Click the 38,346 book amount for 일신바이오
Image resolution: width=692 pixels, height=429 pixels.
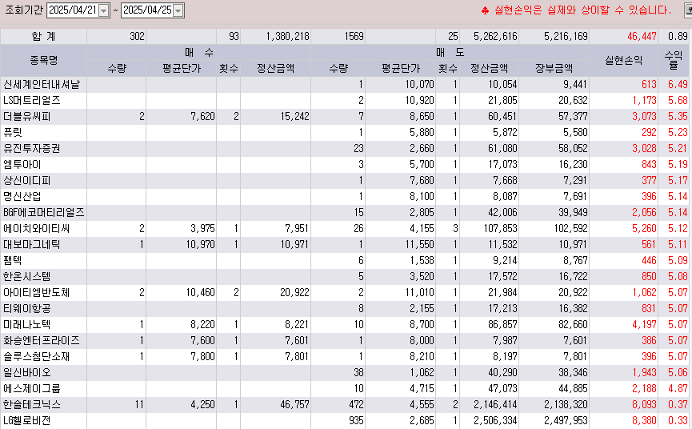(x=573, y=372)
